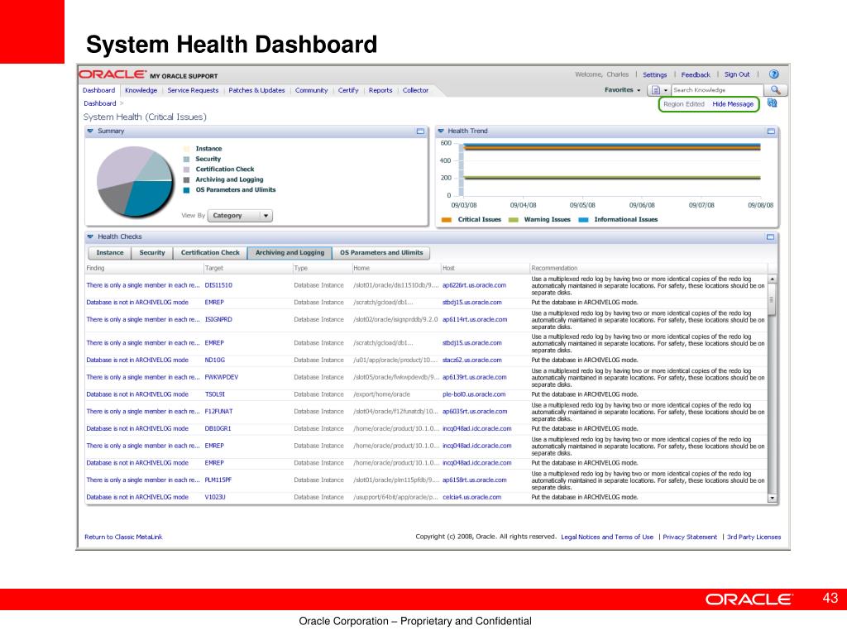Open target V1023U

215,497
